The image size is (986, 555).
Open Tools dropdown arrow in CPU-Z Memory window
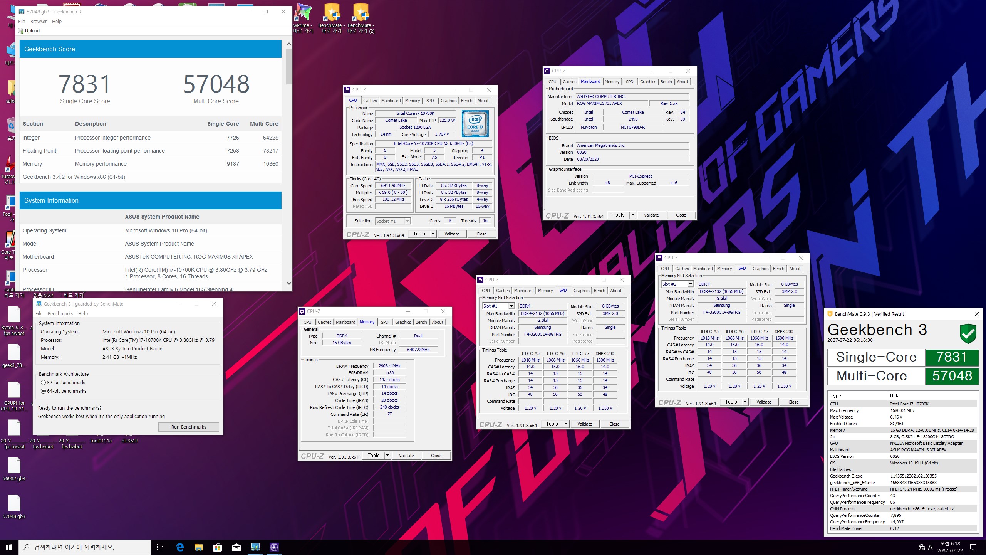tap(387, 456)
